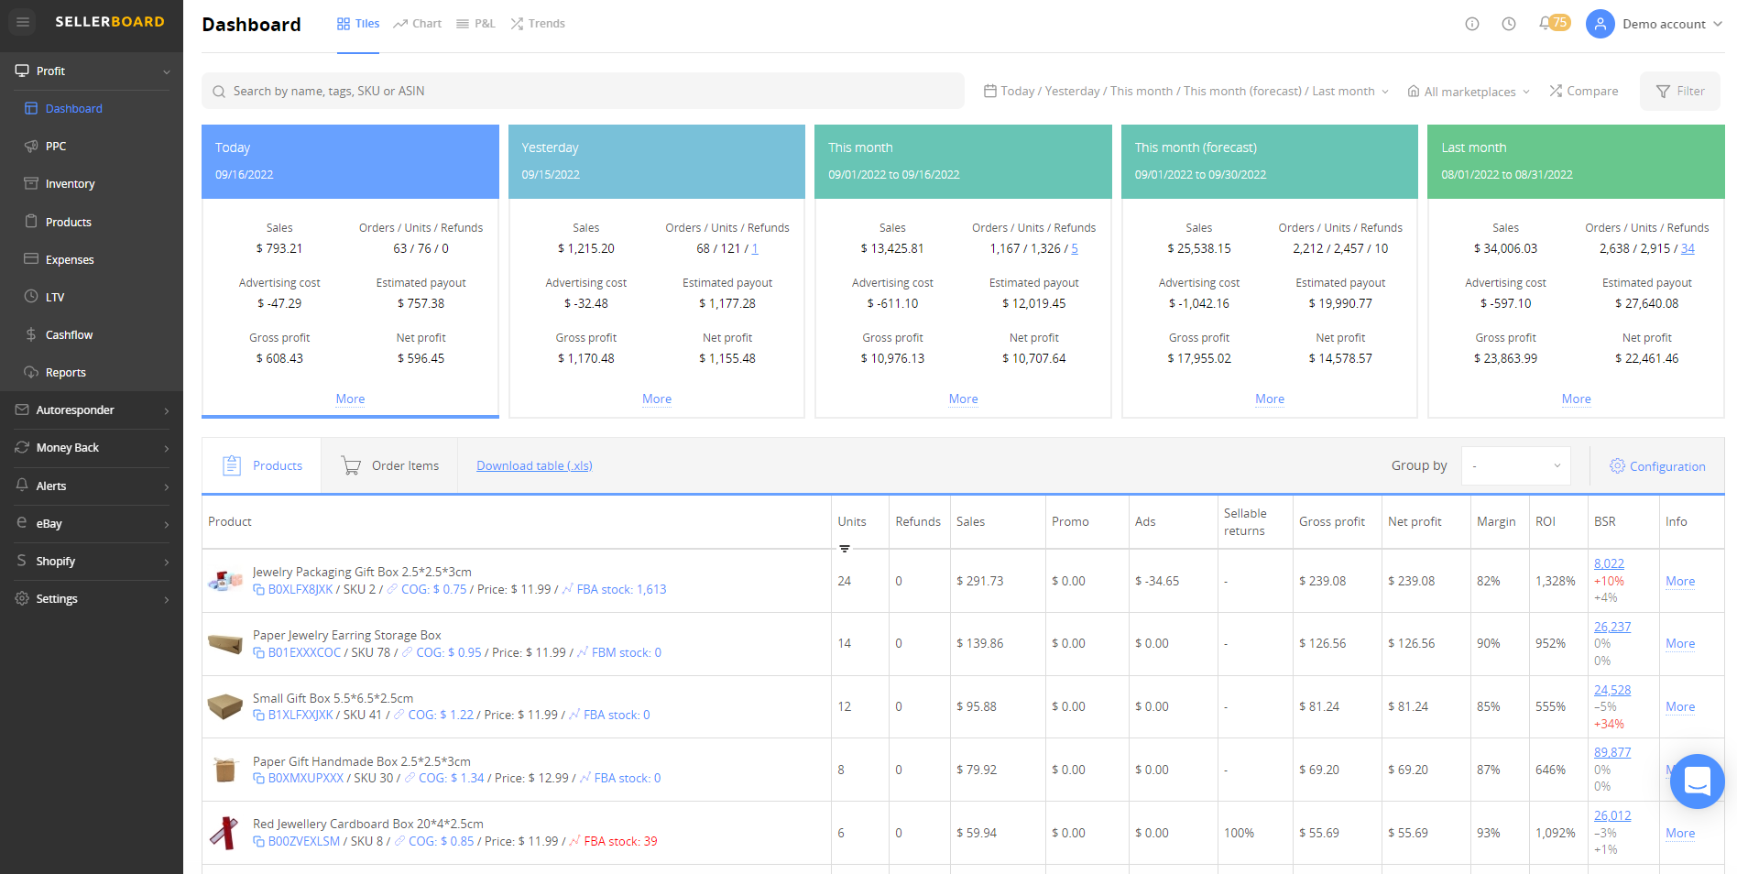Click More for Paper Jewelry Earring Storage Box

point(1680,643)
